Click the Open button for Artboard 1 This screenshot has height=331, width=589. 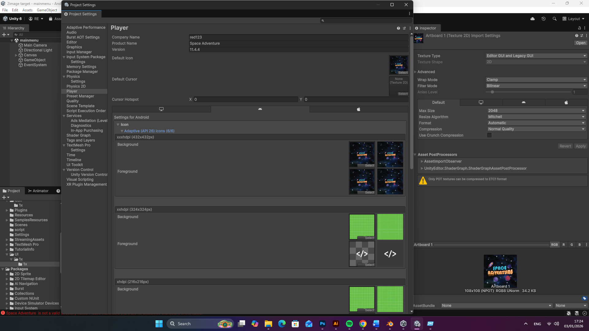[x=580, y=43]
